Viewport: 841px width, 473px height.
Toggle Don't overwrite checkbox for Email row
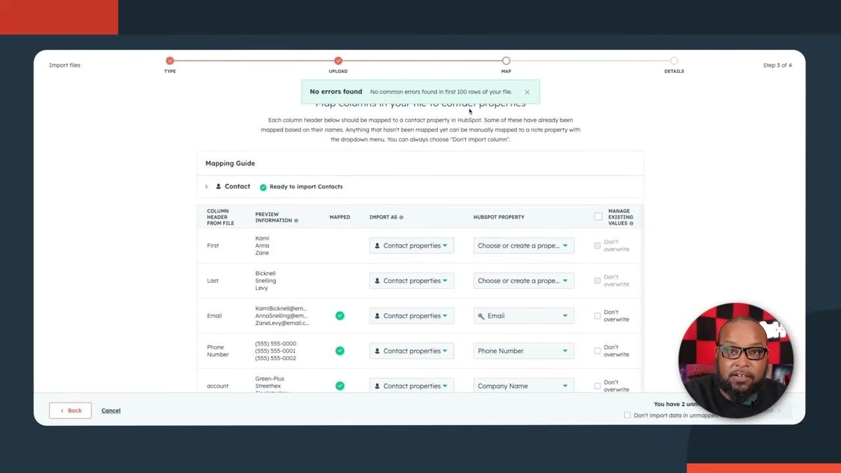click(x=597, y=316)
